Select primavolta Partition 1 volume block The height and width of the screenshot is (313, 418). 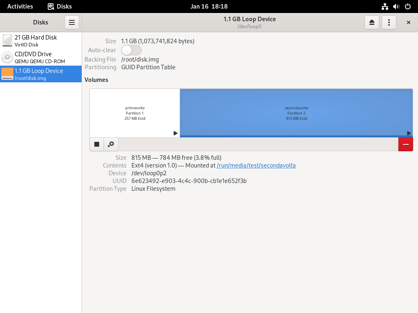click(x=135, y=113)
